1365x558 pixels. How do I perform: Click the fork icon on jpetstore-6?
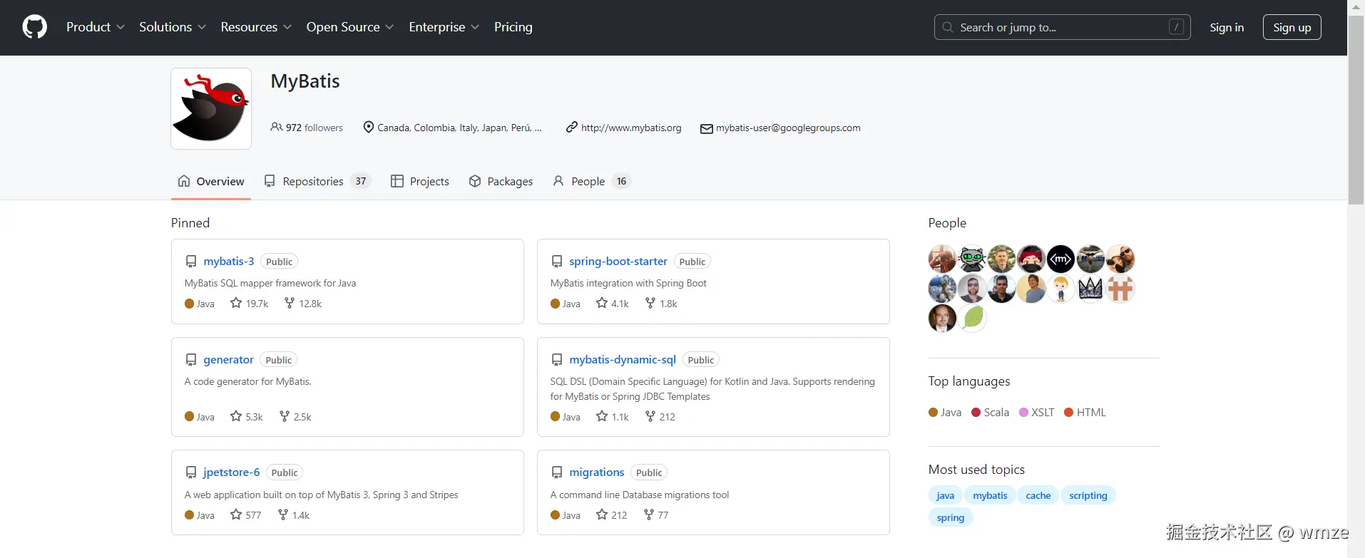[283, 515]
